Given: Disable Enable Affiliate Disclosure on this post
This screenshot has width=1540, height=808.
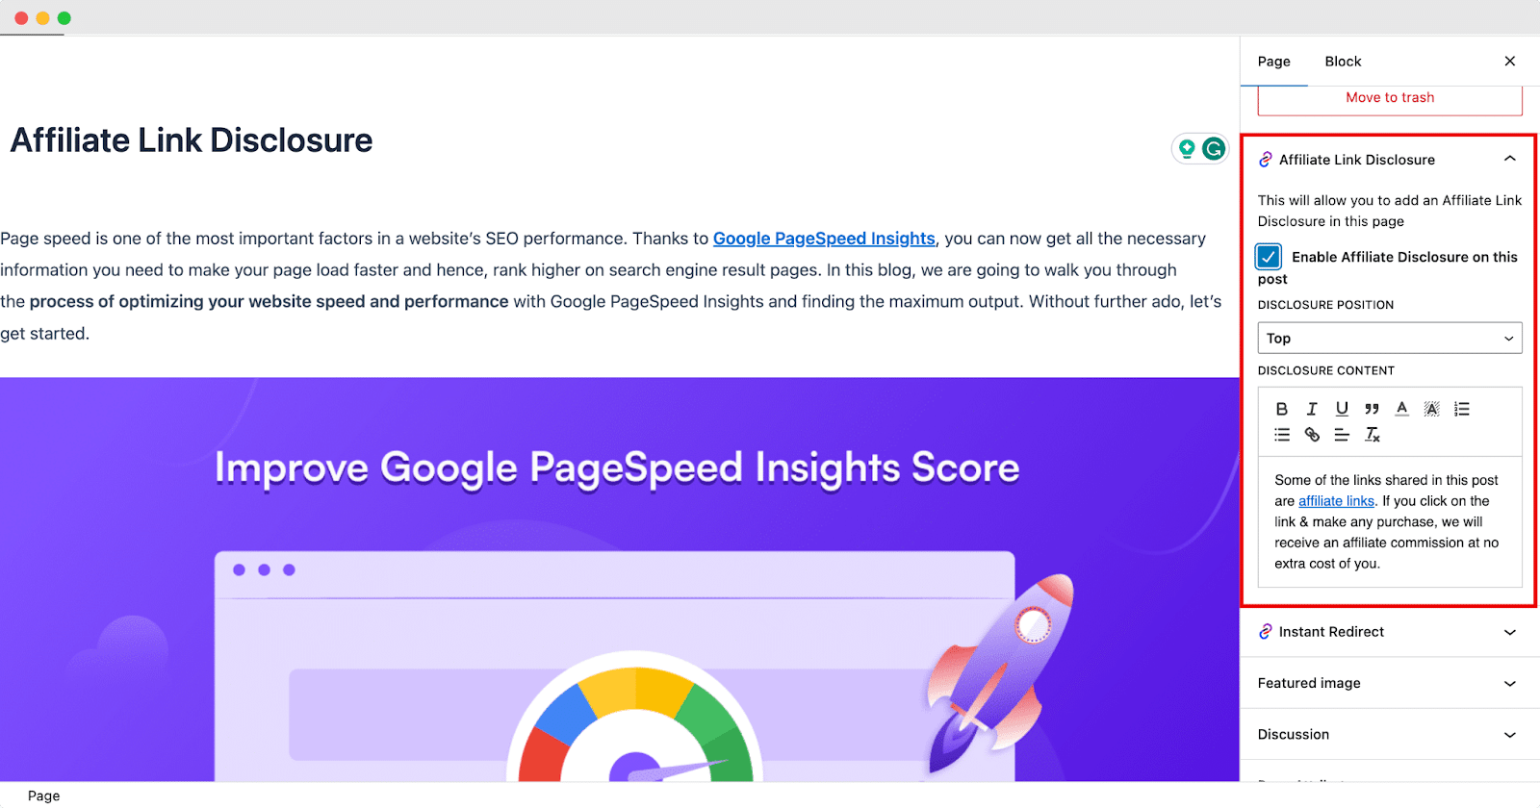Looking at the screenshot, I should pyautogui.click(x=1269, y=257).
